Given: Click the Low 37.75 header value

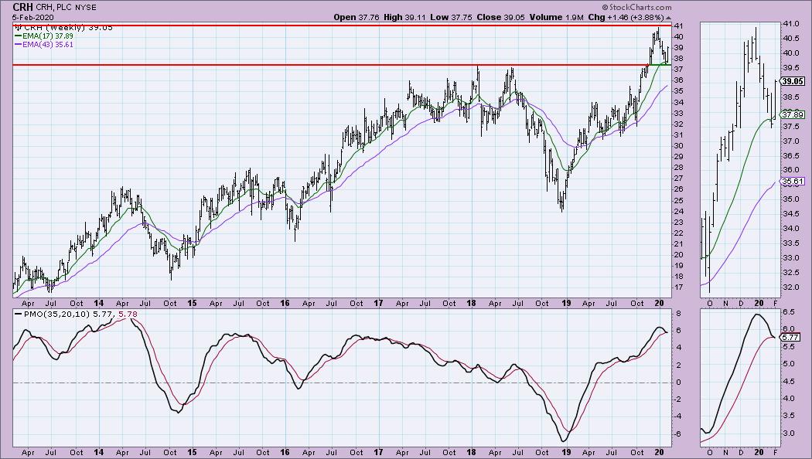Looking at the screenshot, I should click(x=451, y=17).
